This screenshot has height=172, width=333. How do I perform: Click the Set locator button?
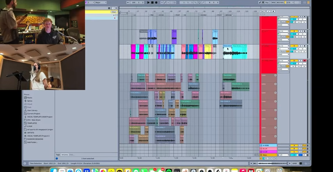coord(262,11)
